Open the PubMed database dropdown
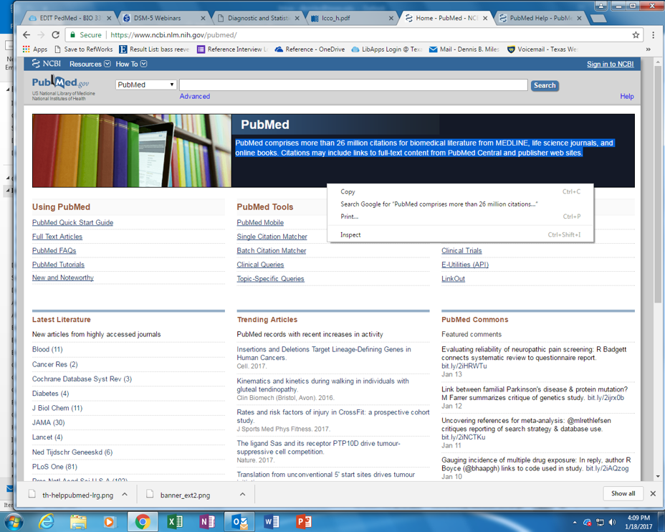 point(146,85)
